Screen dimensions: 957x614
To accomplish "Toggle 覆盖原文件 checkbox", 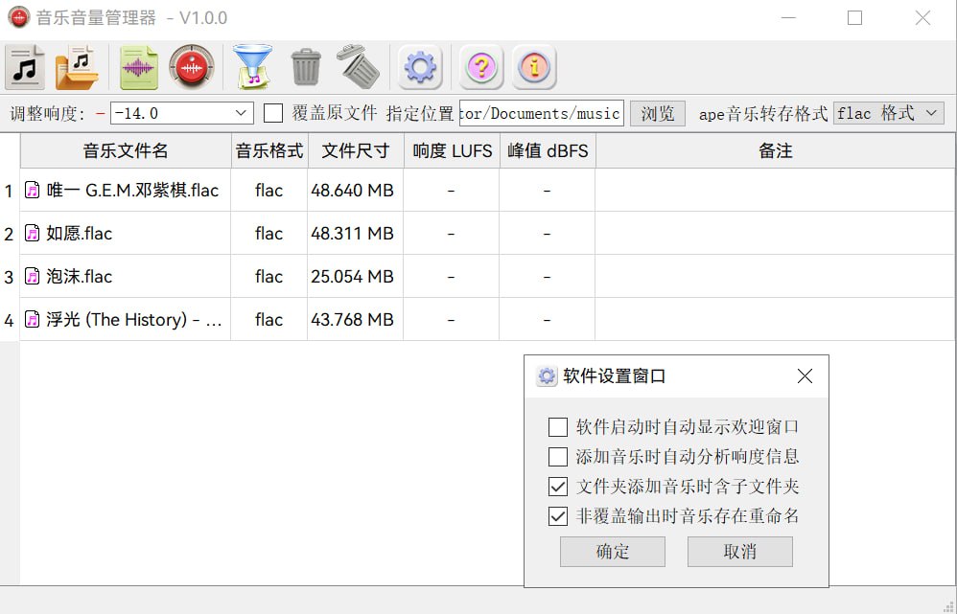I will [x=273, y=113].
